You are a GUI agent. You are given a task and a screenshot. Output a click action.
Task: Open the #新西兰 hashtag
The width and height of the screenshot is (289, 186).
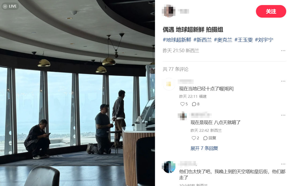point(203,40)
